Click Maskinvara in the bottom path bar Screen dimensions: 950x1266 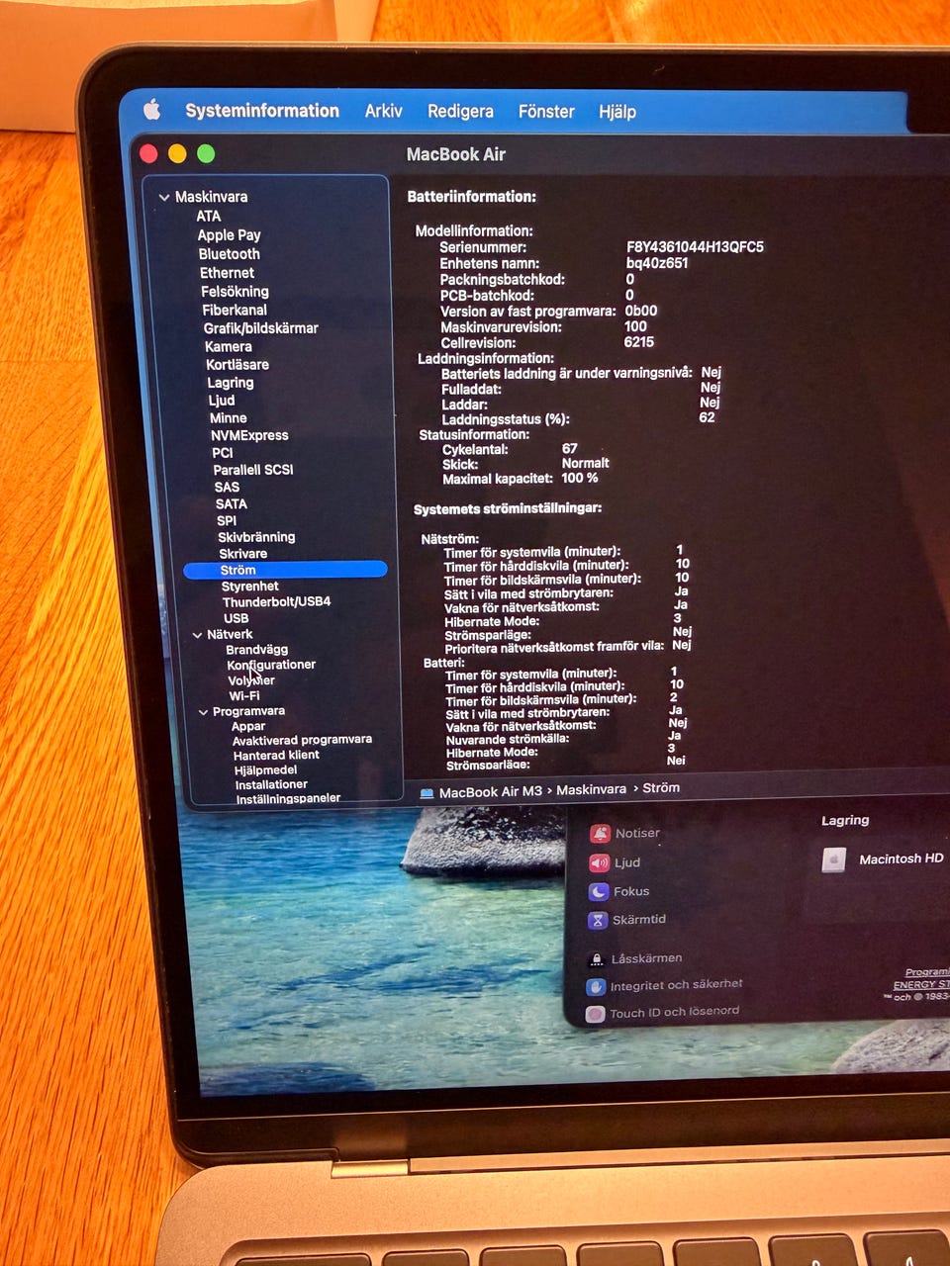click(x=591, y=789)
